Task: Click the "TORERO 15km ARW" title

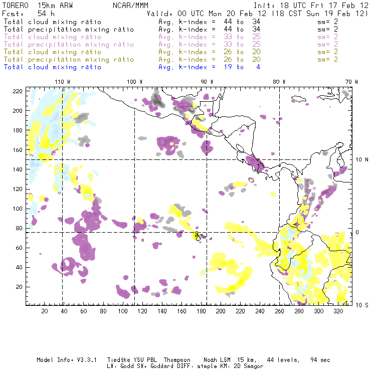Action: point(38,5)
